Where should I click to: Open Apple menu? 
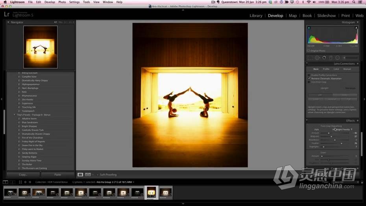pyautogui.click(x=5, y=2)
